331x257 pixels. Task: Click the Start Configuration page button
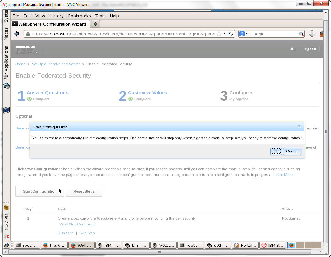(40, 191)
